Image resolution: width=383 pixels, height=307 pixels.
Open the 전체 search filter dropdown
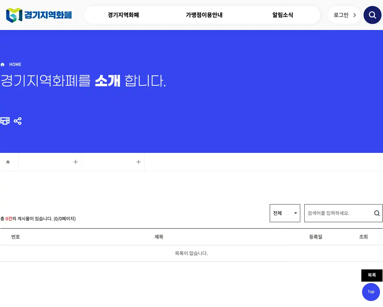285,213
